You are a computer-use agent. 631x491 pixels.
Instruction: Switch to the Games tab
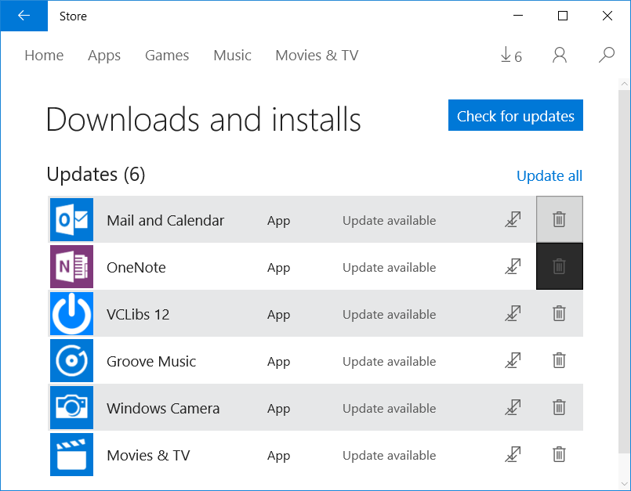point(167,55)
